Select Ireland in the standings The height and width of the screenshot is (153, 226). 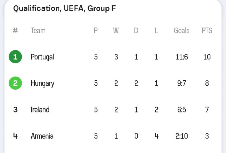click(40, 110)
